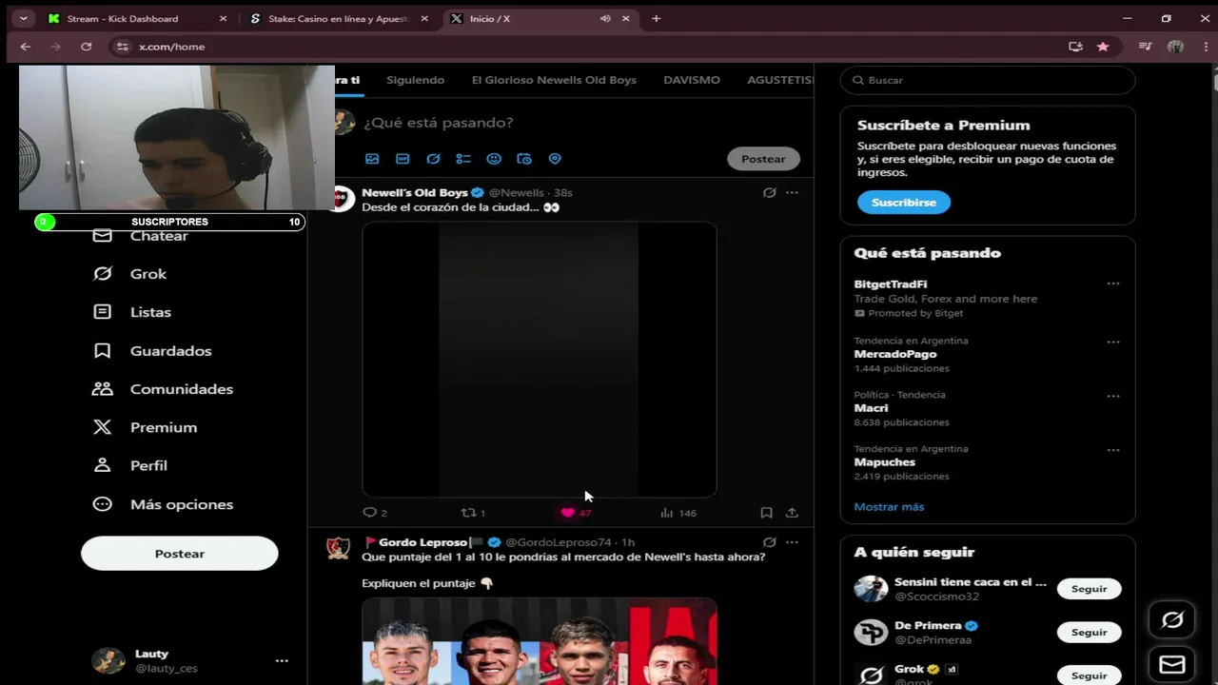The width and height of the screenshot is (1218, 685).
Task: Mute the audio on the X tab
Action: tap(605, 18)
